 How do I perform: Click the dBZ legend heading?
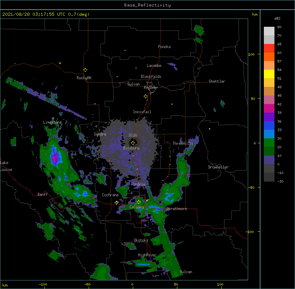(x=277, y=18)
